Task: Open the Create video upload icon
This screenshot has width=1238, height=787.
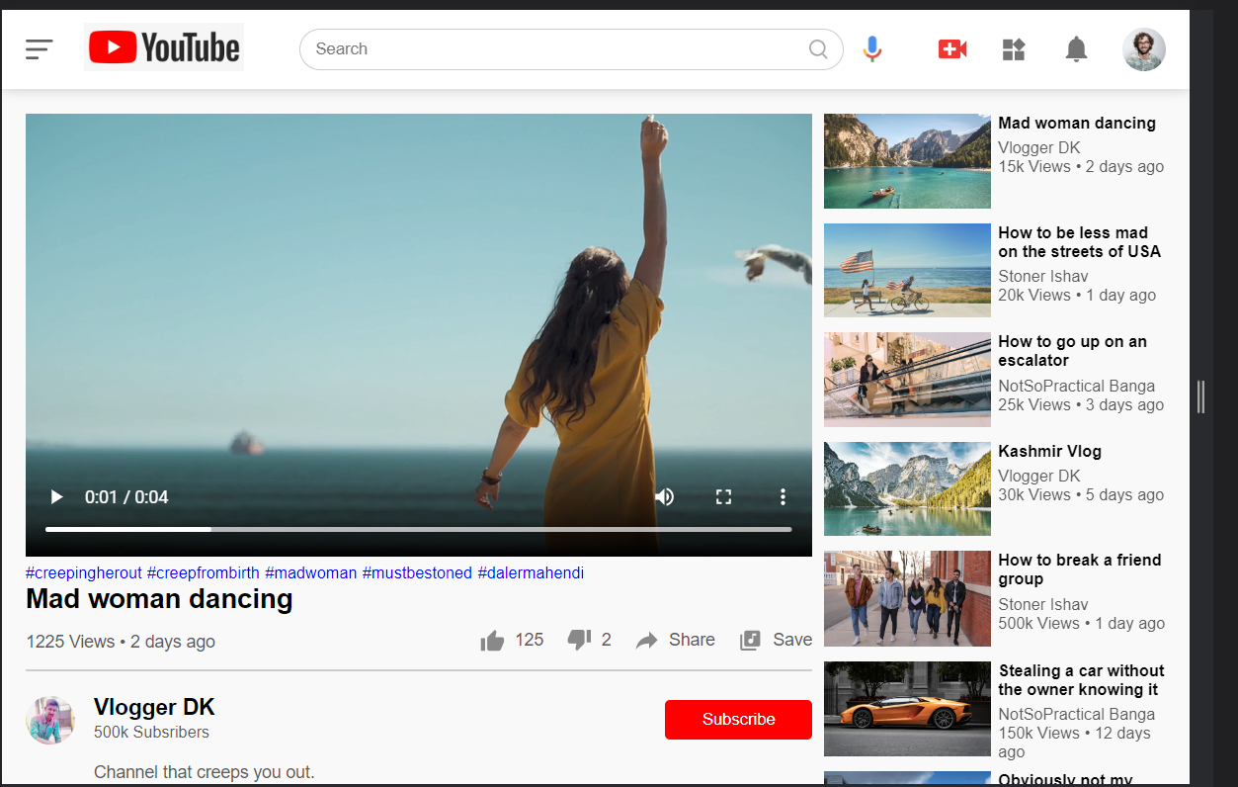Action: pos(951,48)
